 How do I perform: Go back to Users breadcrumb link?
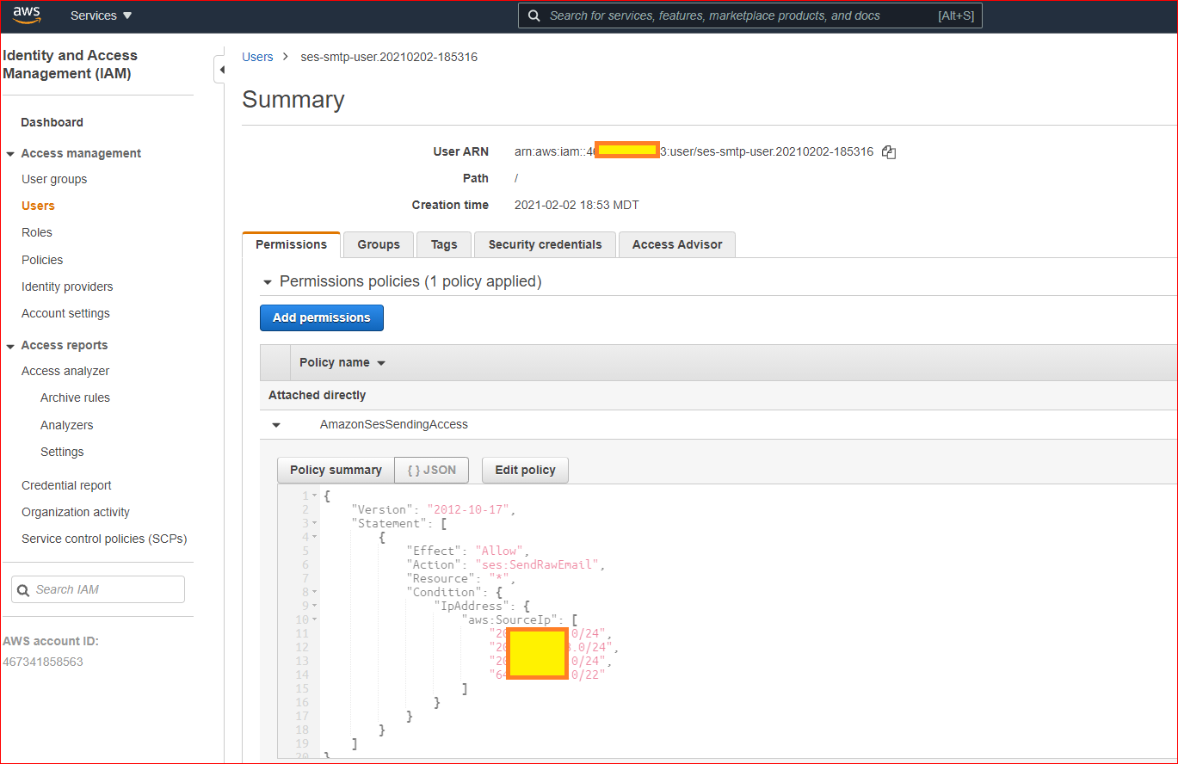(257, 57)
